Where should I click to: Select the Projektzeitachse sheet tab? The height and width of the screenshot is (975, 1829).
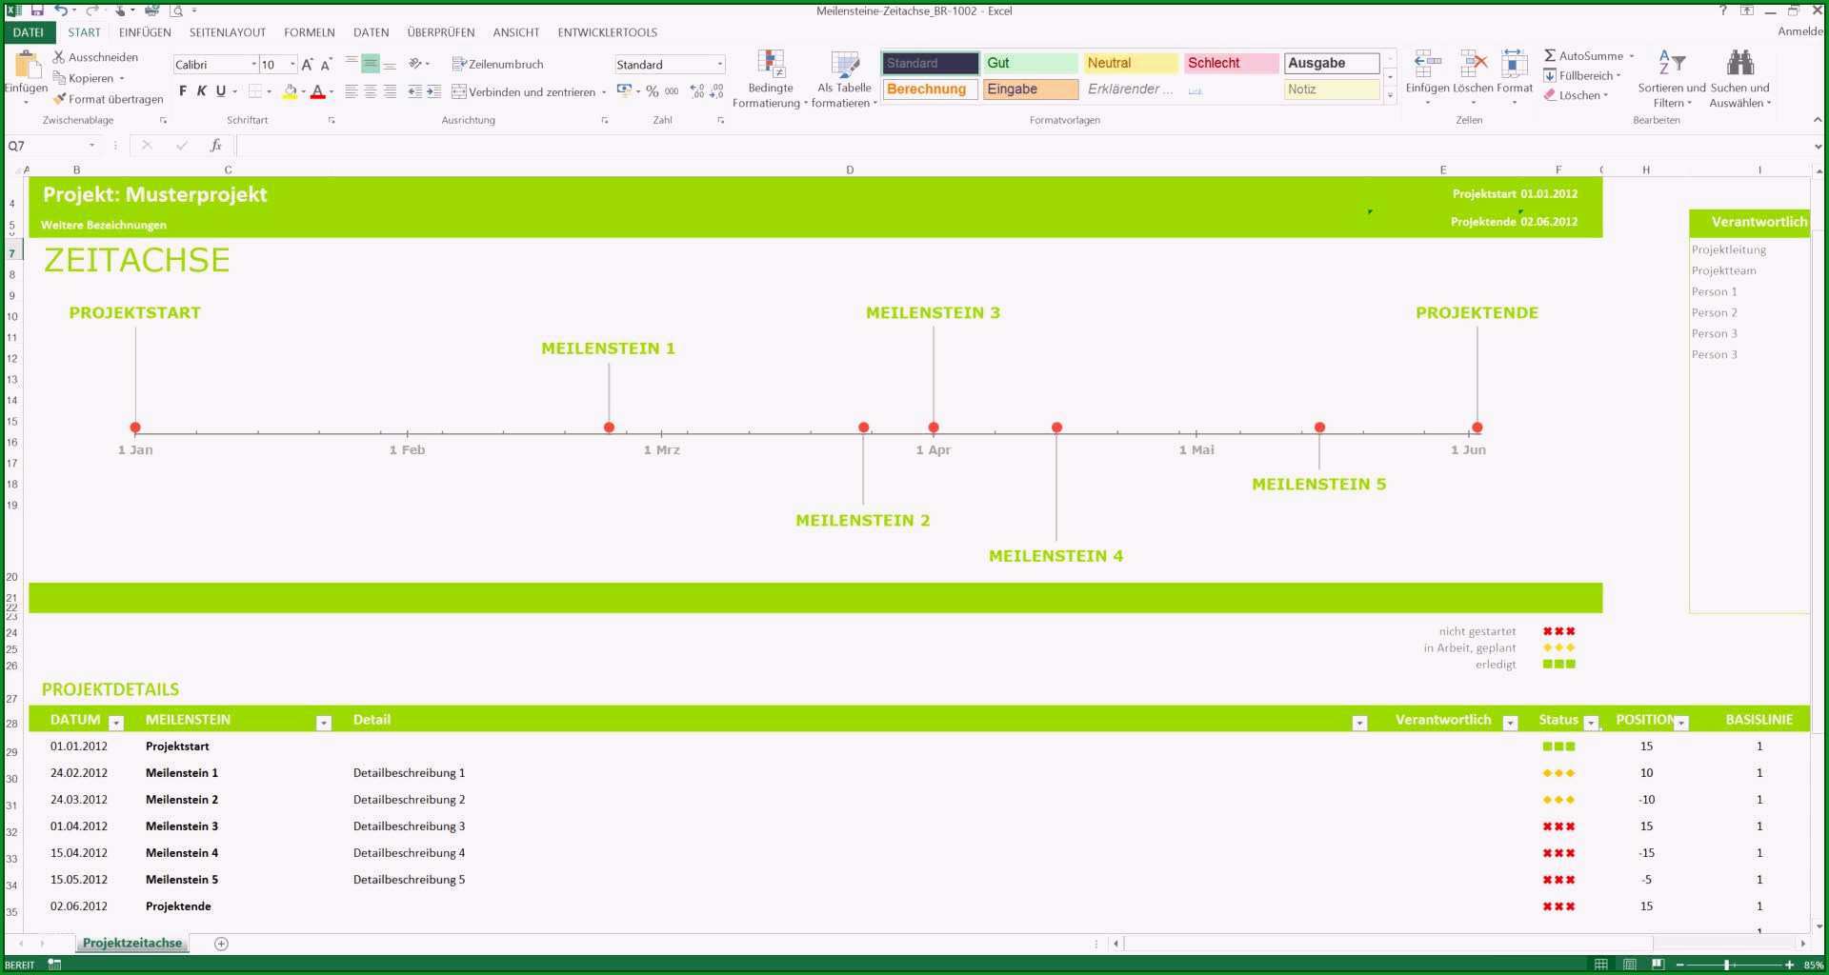[132, 943]
